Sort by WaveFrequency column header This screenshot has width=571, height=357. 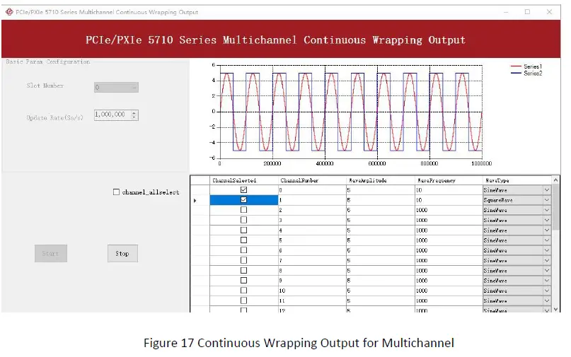coord(449,180)
